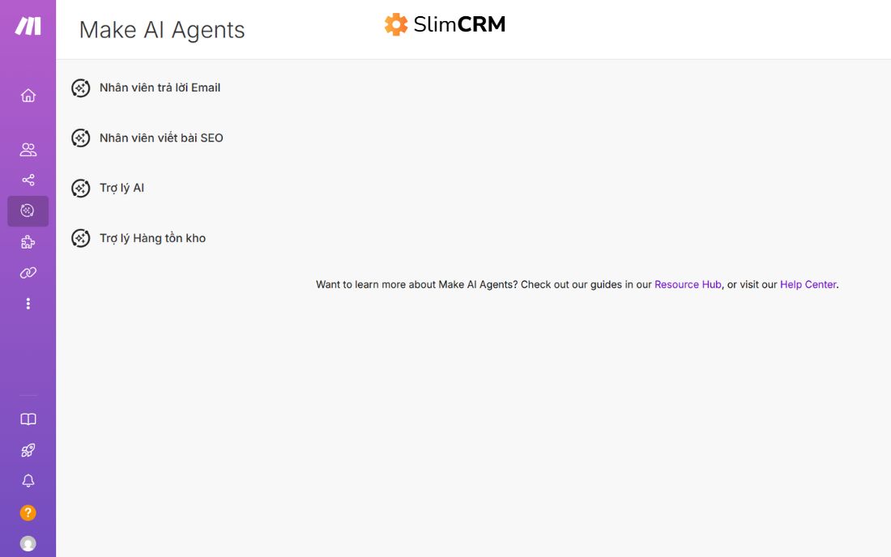Open the Nhân viên trả lời Email agent

(x=160, y=87)
